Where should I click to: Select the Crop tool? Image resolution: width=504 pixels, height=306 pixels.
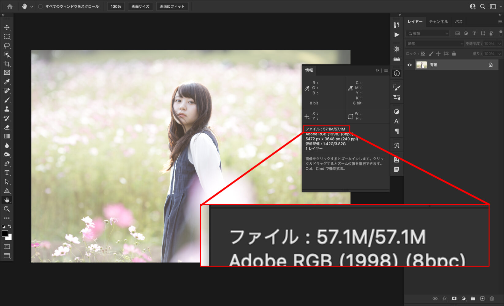pyautogui.click(x=7, y=64)
